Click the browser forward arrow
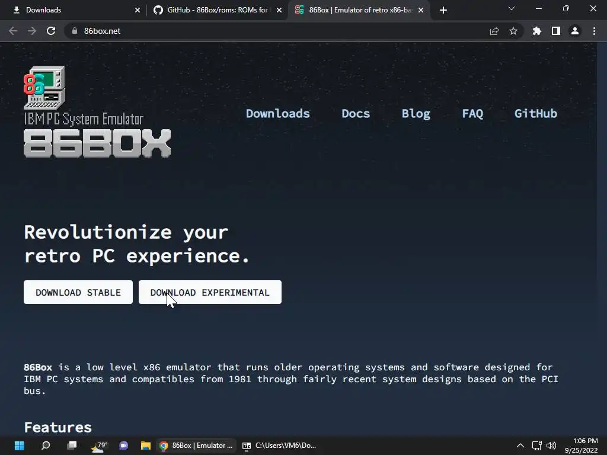 point(32,31)
